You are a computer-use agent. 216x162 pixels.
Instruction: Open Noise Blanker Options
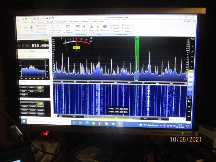[x=127, y=31]
